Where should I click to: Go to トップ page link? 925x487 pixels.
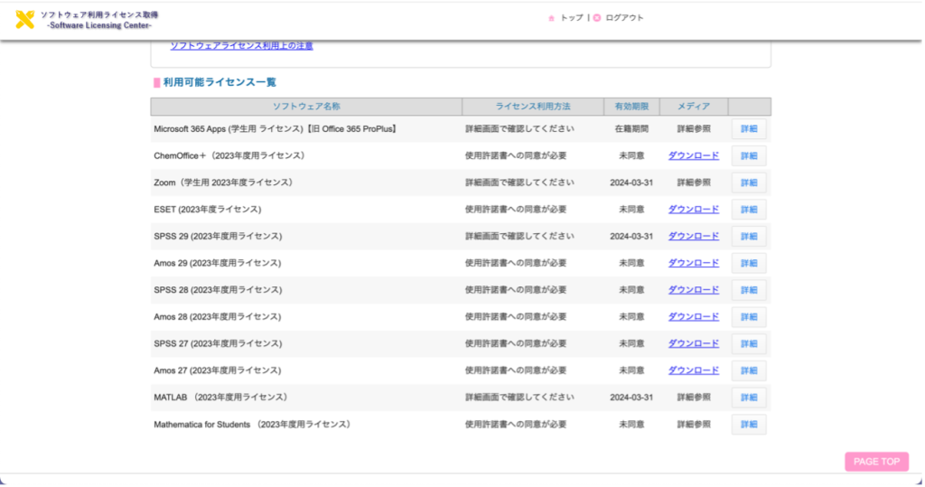click(x=572, y=18)
